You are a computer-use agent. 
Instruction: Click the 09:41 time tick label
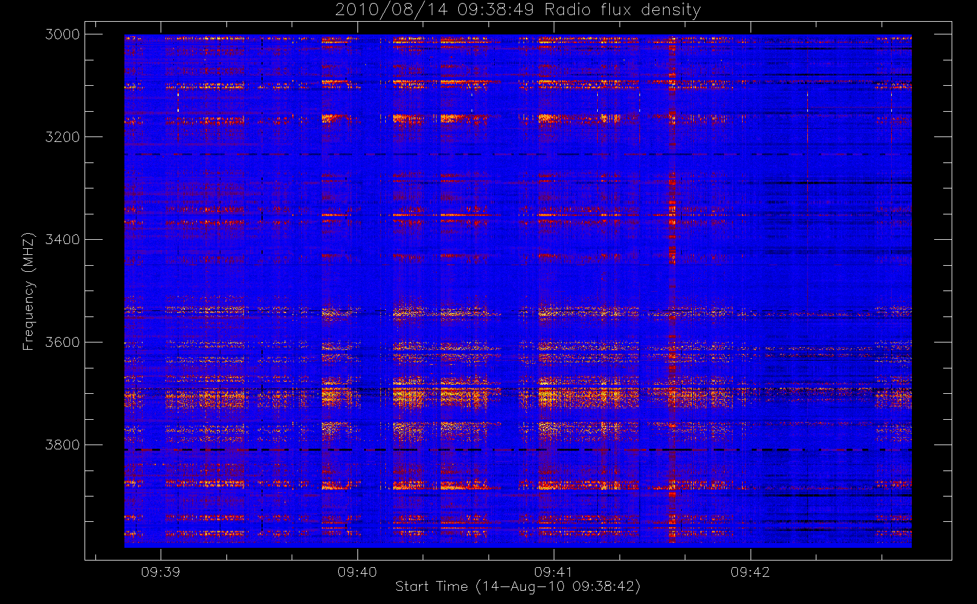pyautogui.click(x=554, y=572)
